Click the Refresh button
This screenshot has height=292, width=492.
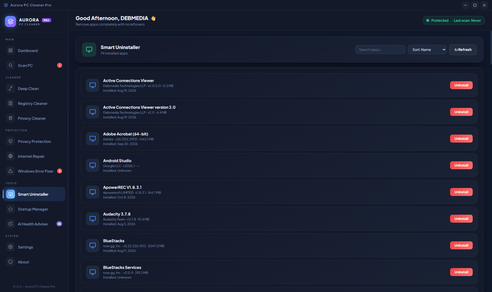pyautogui.click(x=463, y=50)
